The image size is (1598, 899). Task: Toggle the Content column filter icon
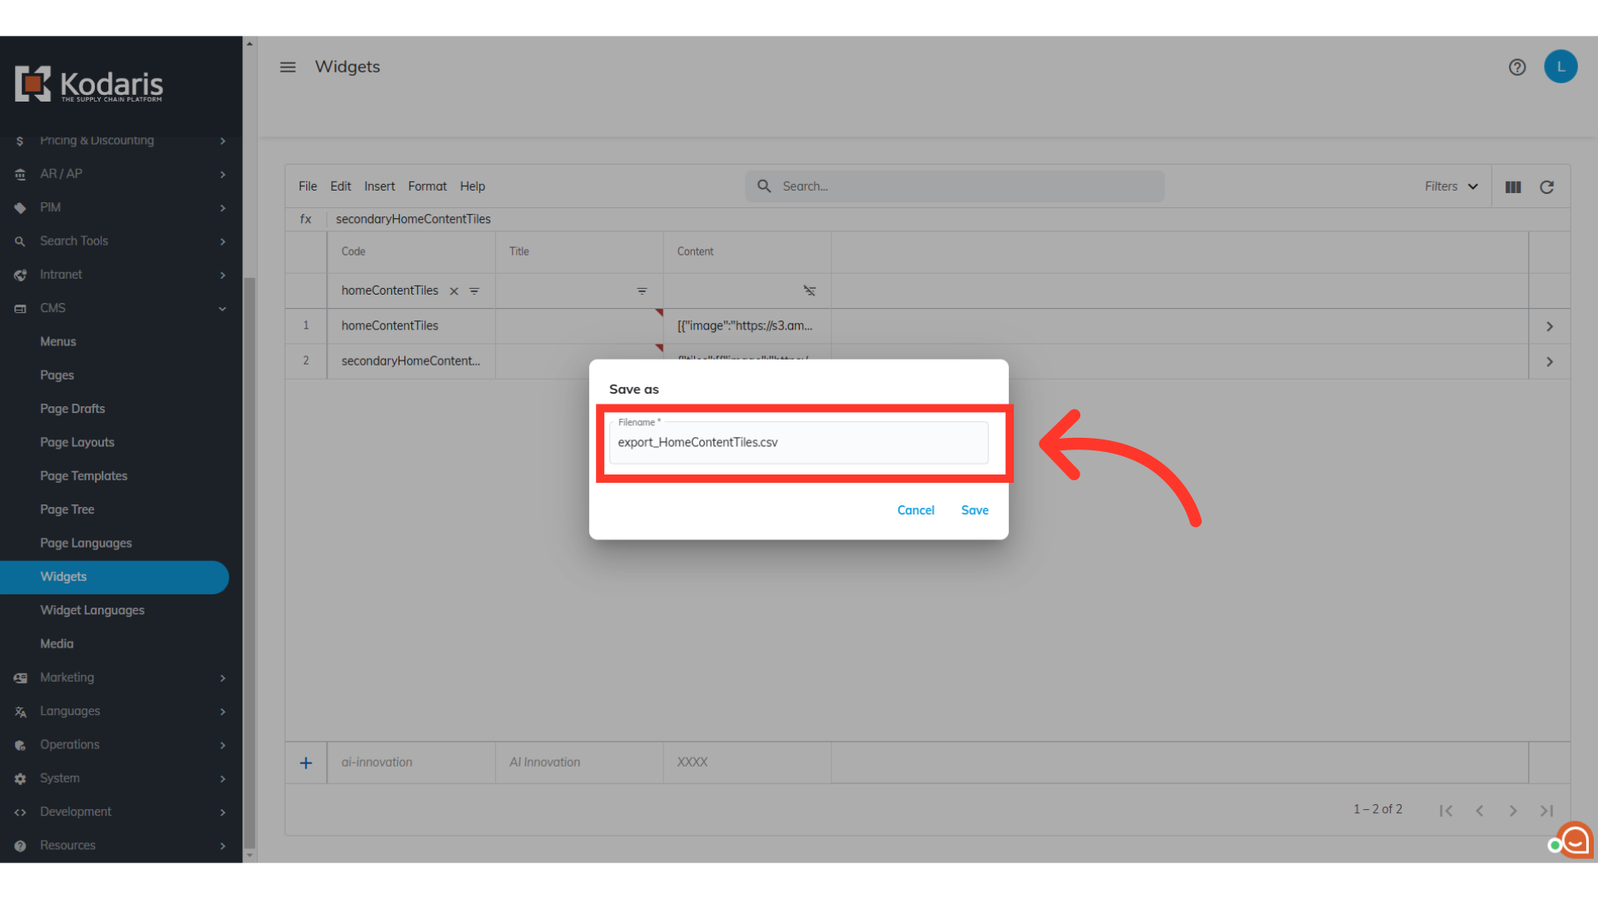coord(809,291)
